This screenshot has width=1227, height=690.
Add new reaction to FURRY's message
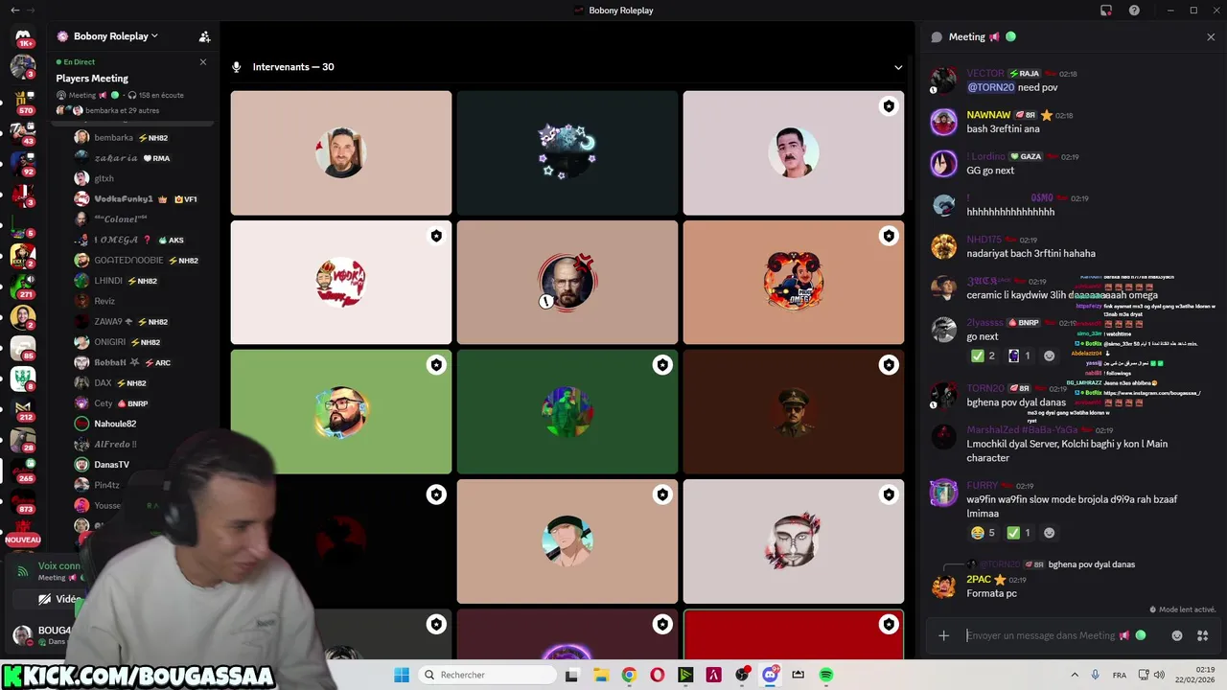click(x=1050, y=533)
